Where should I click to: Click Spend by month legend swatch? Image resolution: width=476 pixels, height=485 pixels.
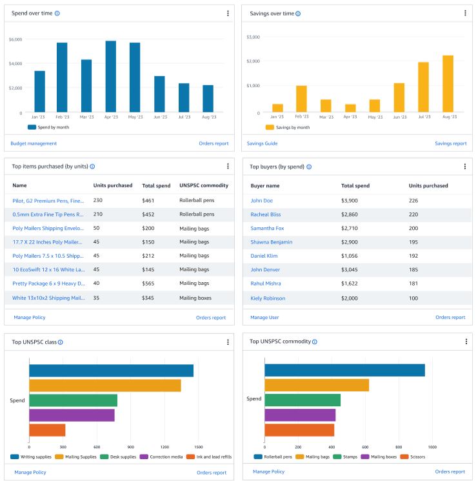coord(32,127)
